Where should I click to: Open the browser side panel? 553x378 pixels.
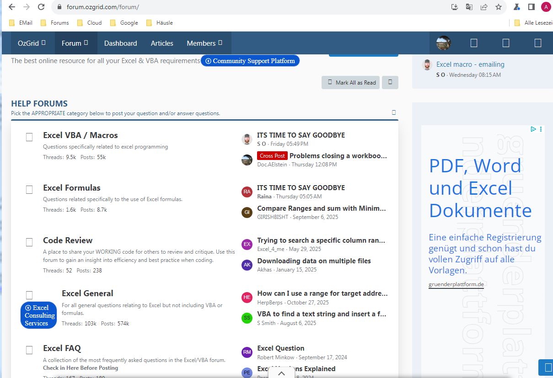(531, 7)
